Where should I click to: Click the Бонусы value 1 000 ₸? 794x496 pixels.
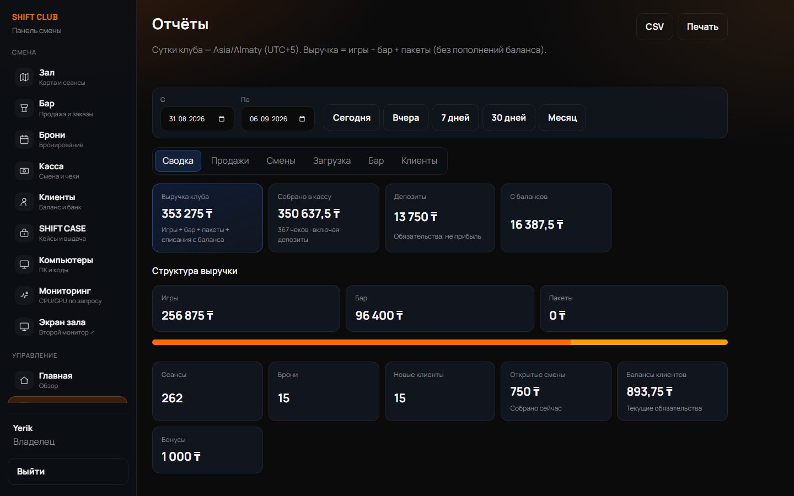click(181, 457)
